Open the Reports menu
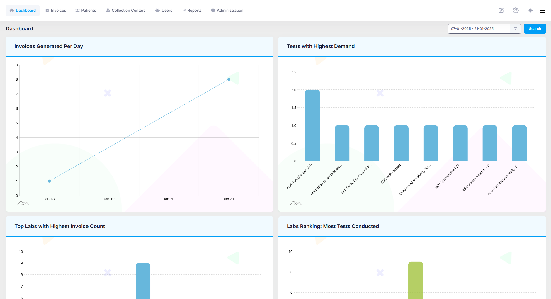 [192, 11]
